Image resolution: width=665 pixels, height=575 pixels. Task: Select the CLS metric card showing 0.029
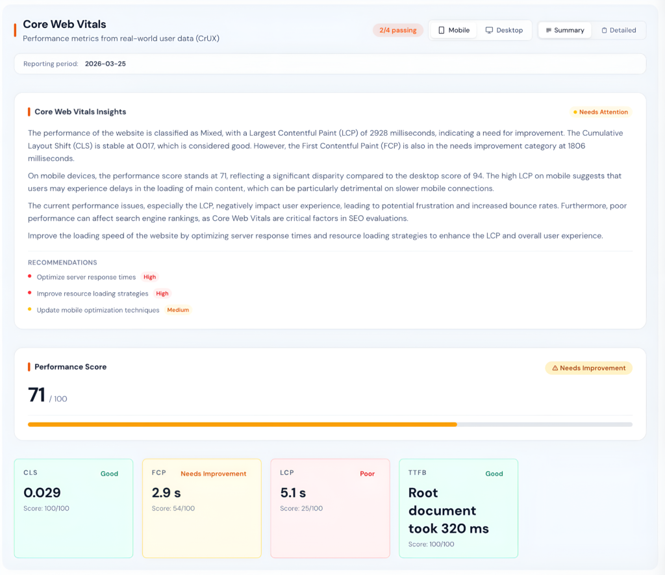[x=73, y=508]
